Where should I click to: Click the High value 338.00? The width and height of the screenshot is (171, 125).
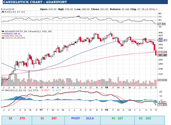[69, 9]
